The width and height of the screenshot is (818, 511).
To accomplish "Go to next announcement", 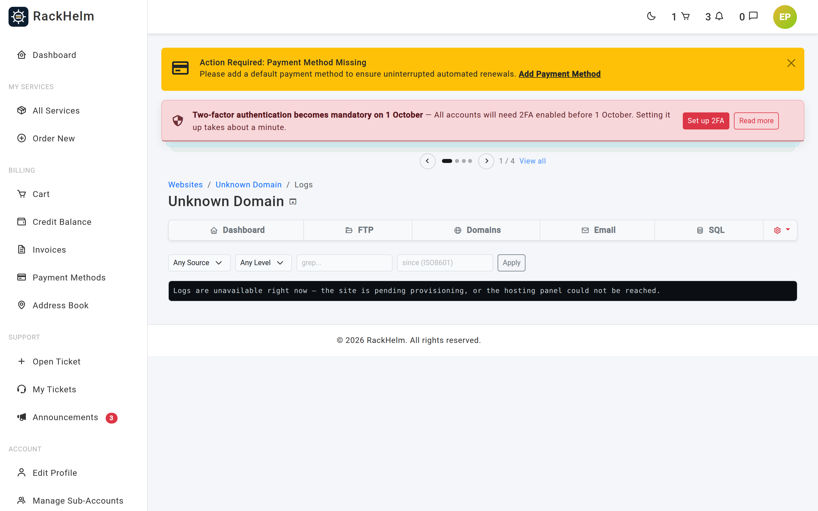I will (x=486, y=161).
